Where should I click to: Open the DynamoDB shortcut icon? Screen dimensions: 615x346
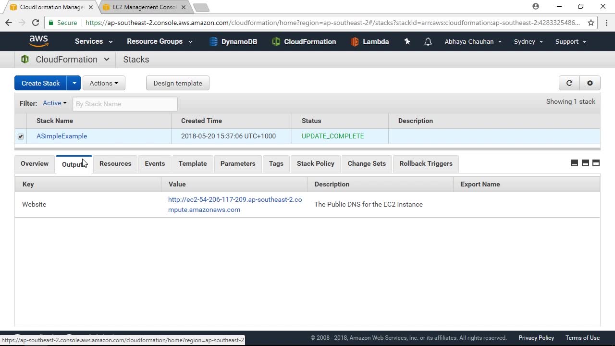click(x=214, y=42)
